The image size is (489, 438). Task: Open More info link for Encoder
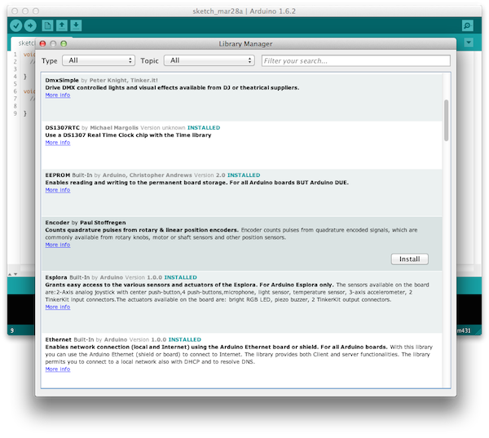click(x=58, y=245)
